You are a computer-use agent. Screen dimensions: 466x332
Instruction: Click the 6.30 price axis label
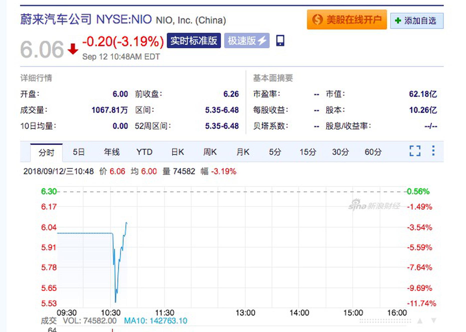click(x=49, y=191)
